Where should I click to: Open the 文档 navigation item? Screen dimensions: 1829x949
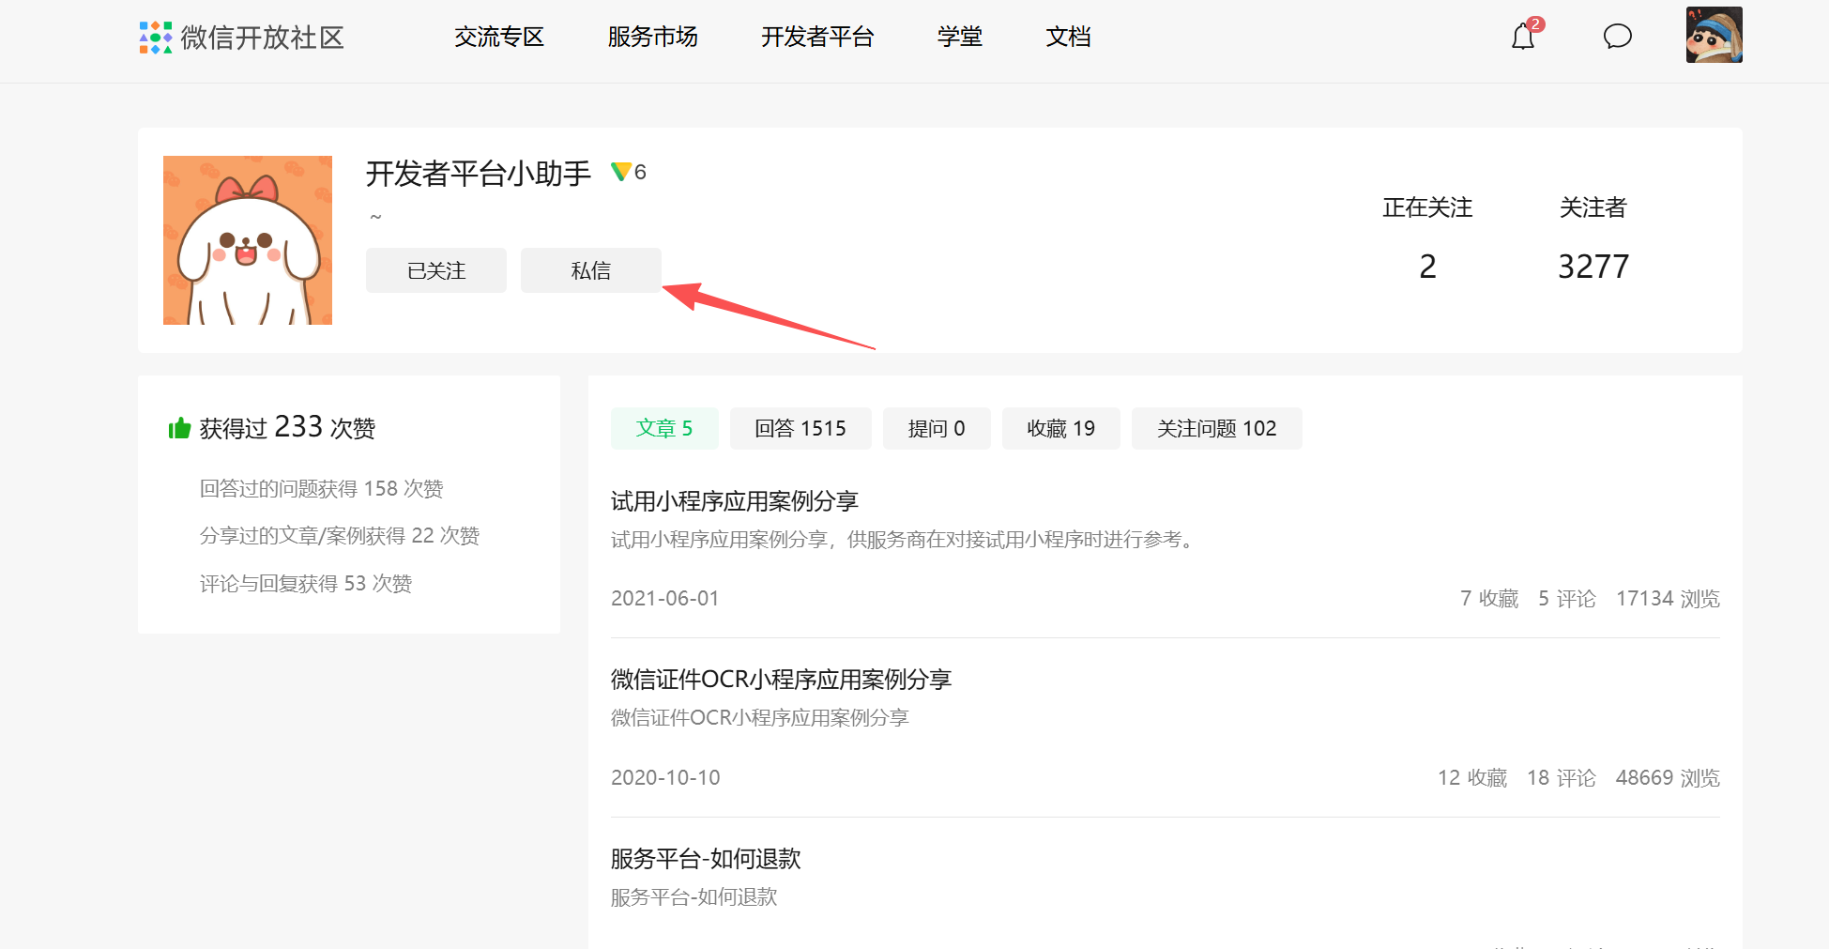1068,37
